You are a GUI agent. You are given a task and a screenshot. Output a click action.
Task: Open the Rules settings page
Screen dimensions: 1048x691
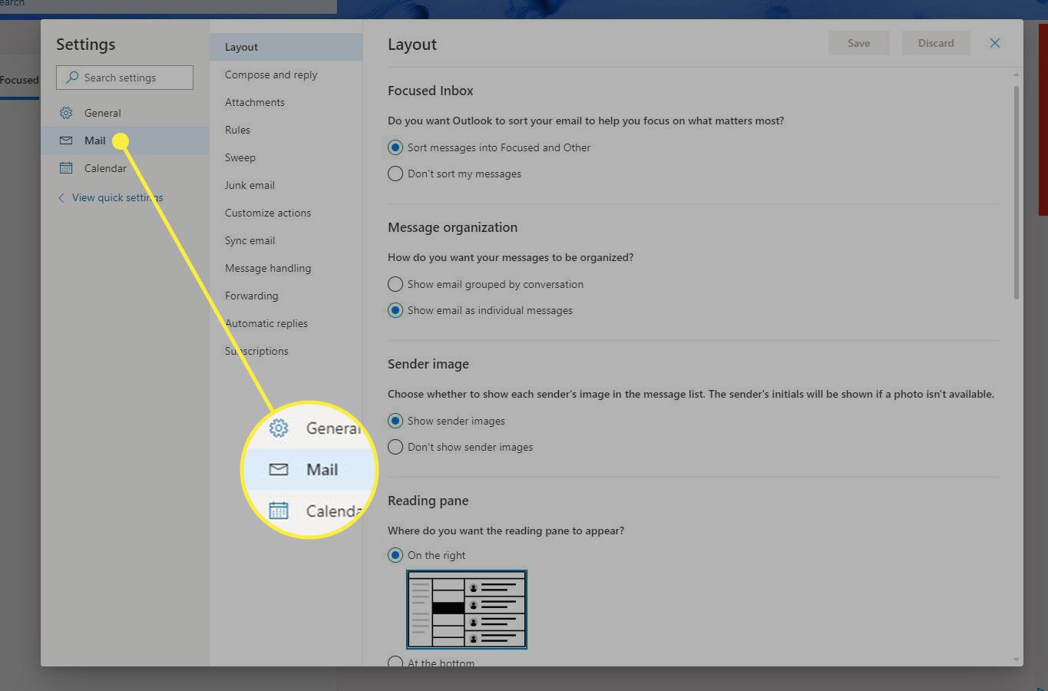click(x=286, y=130)
